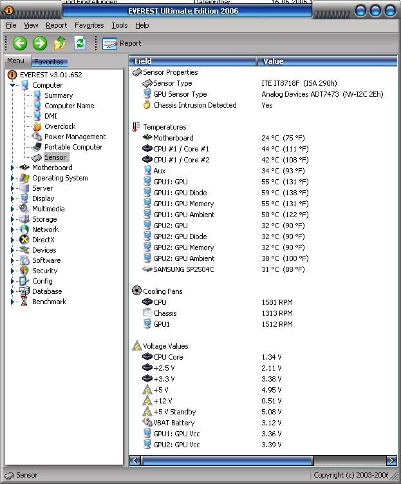Viewport: 401px width, 484px height.
Task: Click the Software icon in tree
Action: (x=24, y=260)
